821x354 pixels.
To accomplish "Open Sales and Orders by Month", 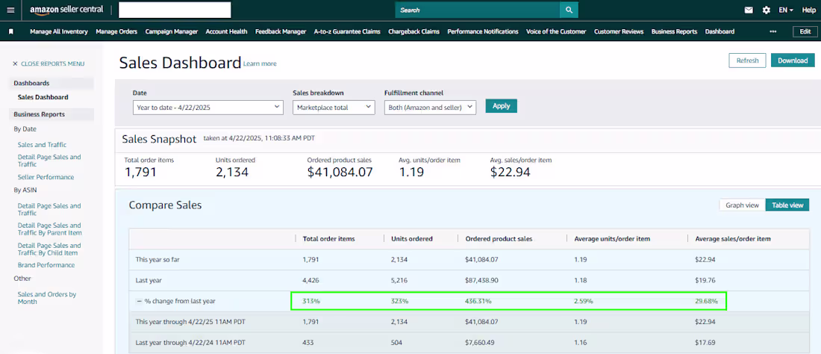I will click(46, 298).
